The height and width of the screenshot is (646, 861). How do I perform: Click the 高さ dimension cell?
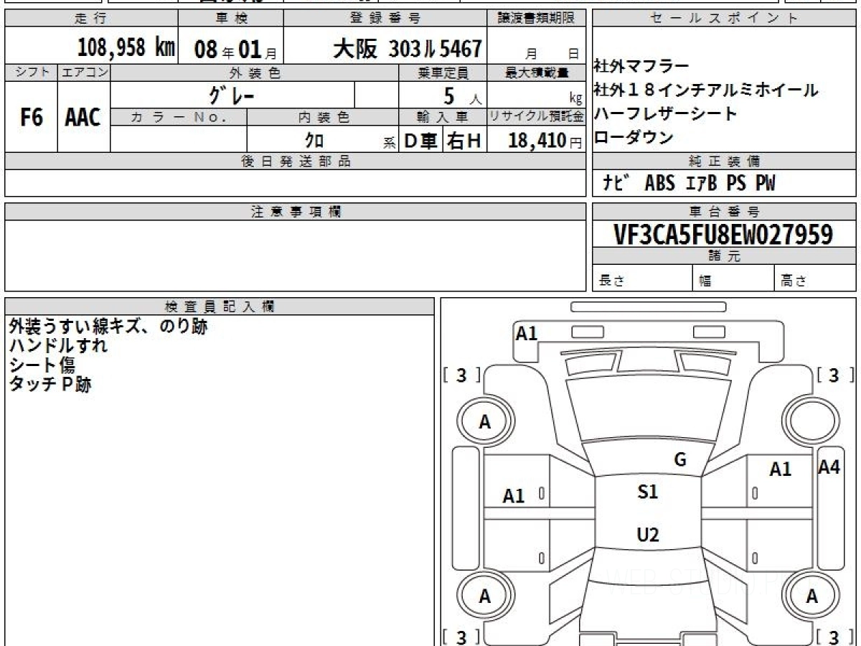(x=815, y=278)
